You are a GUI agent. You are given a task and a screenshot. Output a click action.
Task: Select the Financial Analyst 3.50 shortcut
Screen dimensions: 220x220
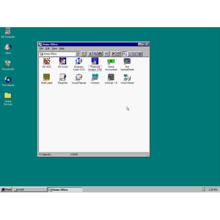coord(95,64)
